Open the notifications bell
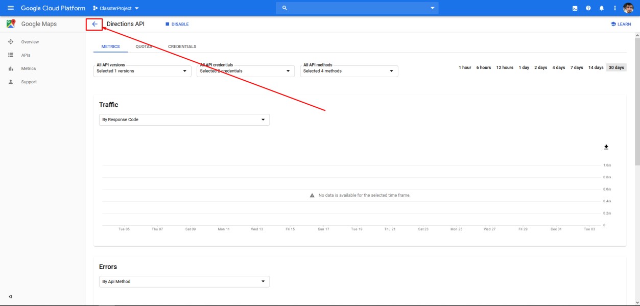This screenshot has width=640, height=306. [601, 8]
